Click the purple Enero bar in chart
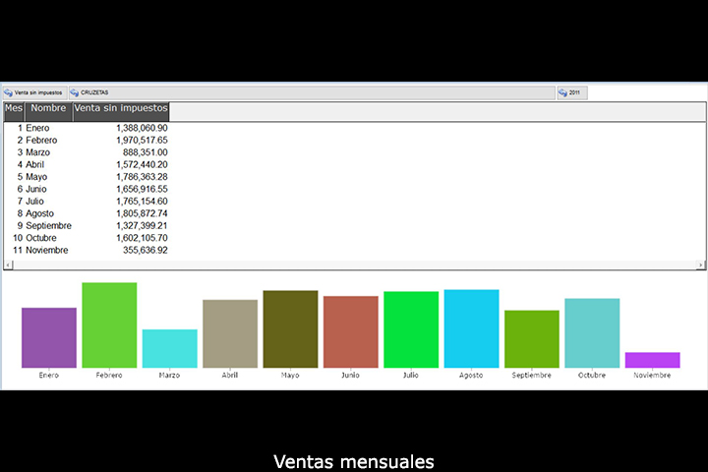The width and height of the screenshot is (708, 472). (x=49, y=337)
